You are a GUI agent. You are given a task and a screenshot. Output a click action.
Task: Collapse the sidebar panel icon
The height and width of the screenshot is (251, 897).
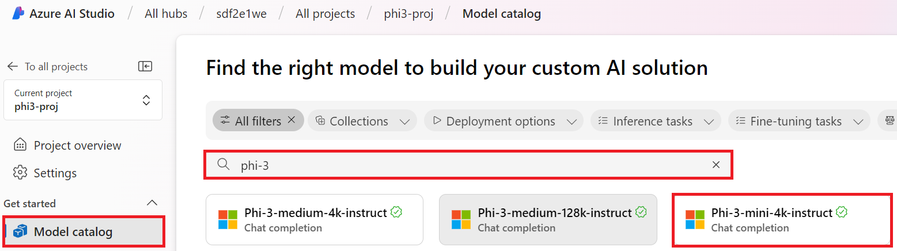(x=145, y=66)
